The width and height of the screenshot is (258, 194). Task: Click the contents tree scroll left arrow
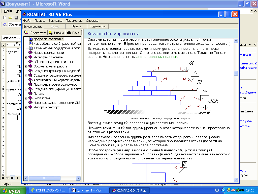pyautogui.click(x=26, y=178)
